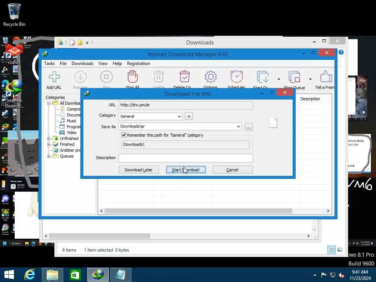376x282 pixels.
Task: Click the Explorer window horizontal scrollbar
Action: pos(100,236)
